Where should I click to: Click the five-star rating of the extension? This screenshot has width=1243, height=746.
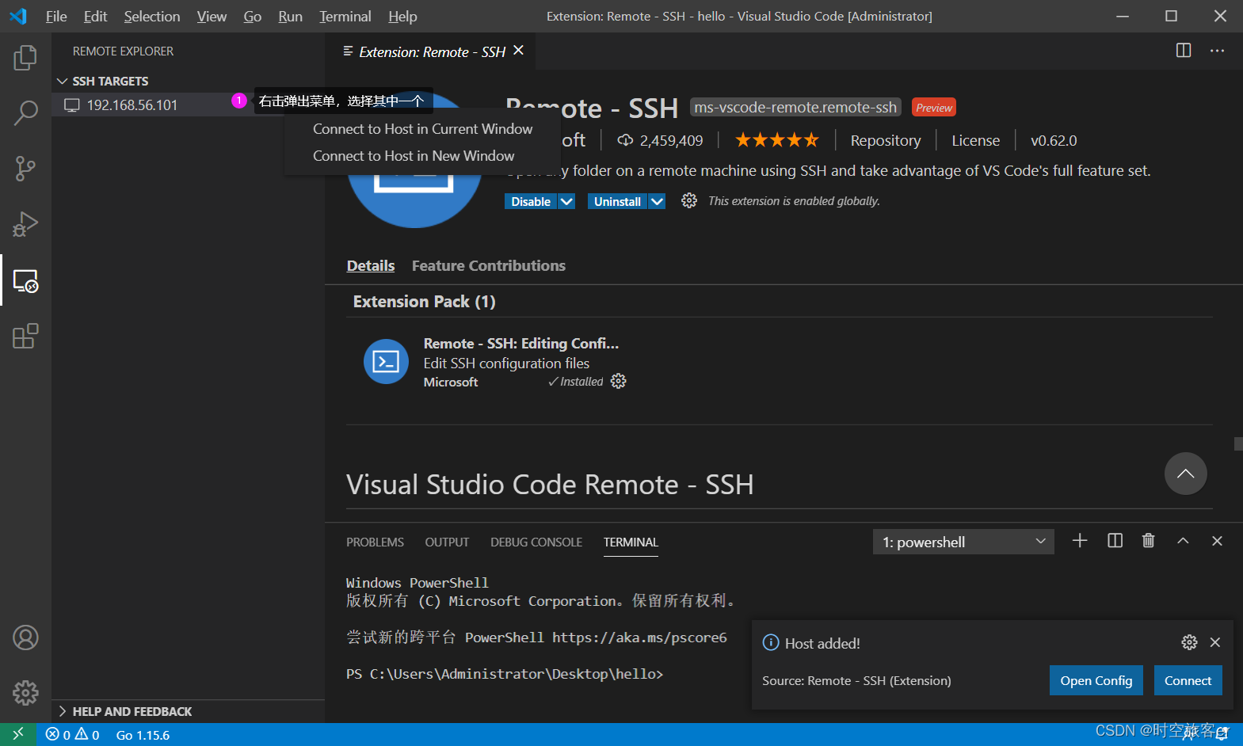pos(777,140)
